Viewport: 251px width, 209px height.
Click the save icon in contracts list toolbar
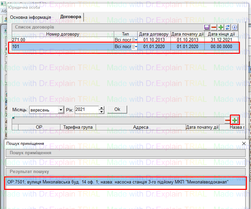207,28
